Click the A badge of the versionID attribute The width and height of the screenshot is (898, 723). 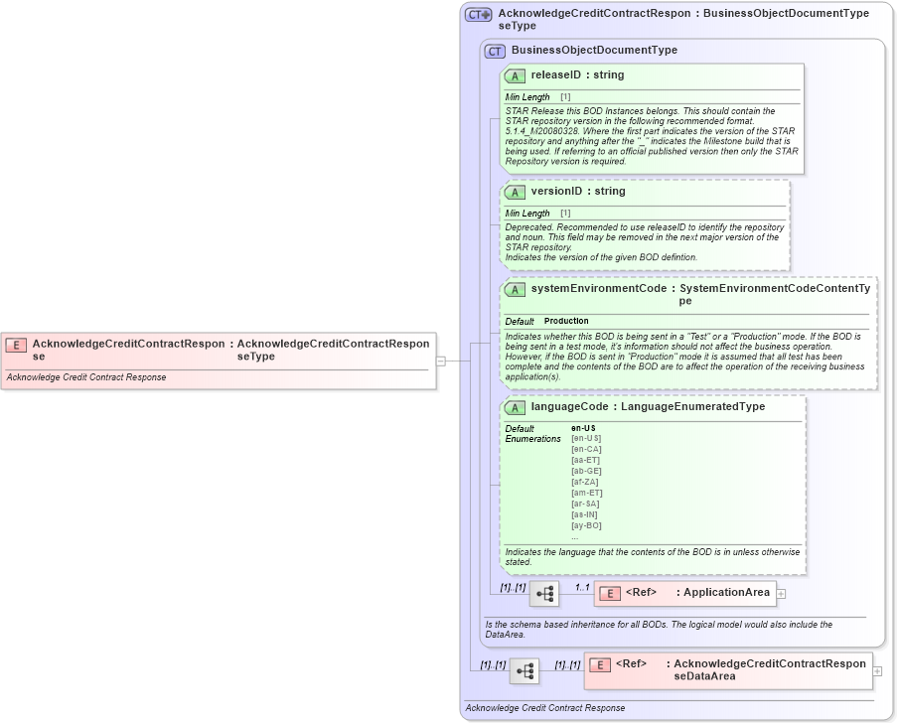point(515,192)
